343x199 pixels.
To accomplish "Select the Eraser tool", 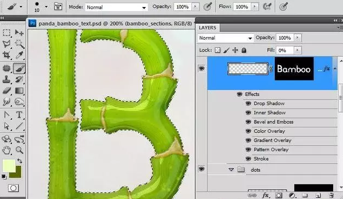I will pos(7,91).
